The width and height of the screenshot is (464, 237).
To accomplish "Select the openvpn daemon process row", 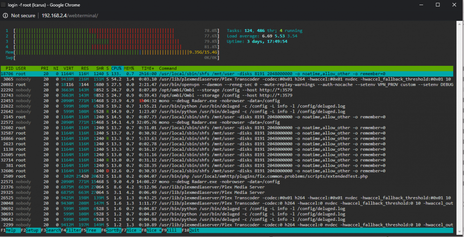I will (227, 84).
